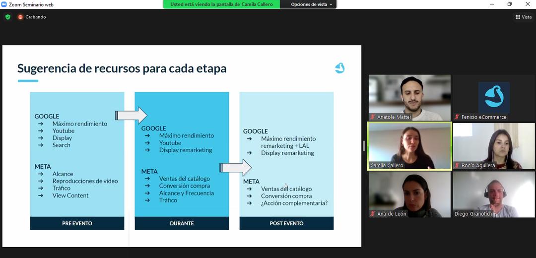This screenshot has height=258, width=536.
Task: Click the green screen-sharing notification banner
Action: point(221,4)
